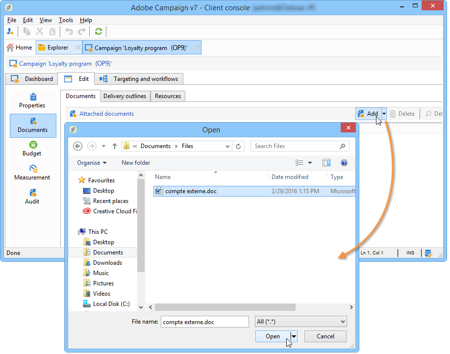Select the Documents section in sidebar
450x354 pixels.
33,126
